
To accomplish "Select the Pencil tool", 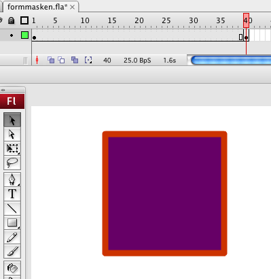I will click(x=12, y=237).
